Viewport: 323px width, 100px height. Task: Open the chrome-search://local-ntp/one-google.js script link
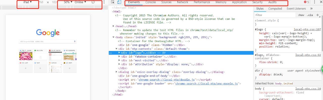pos(207,83)
